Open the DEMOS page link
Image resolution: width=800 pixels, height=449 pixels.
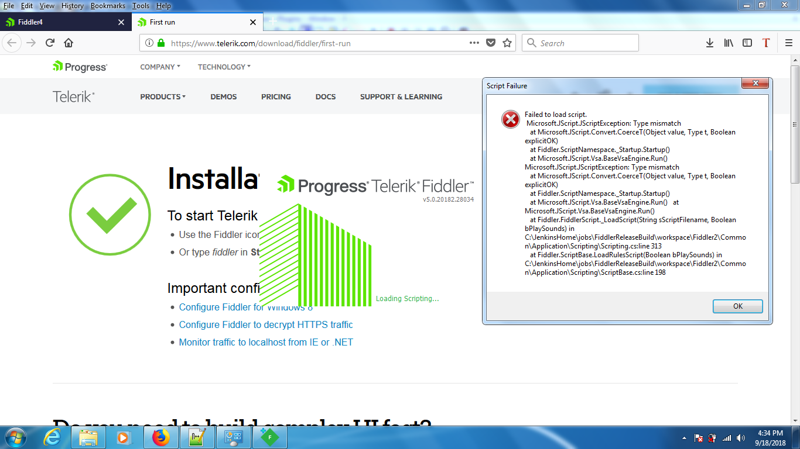tap(224, 96)
